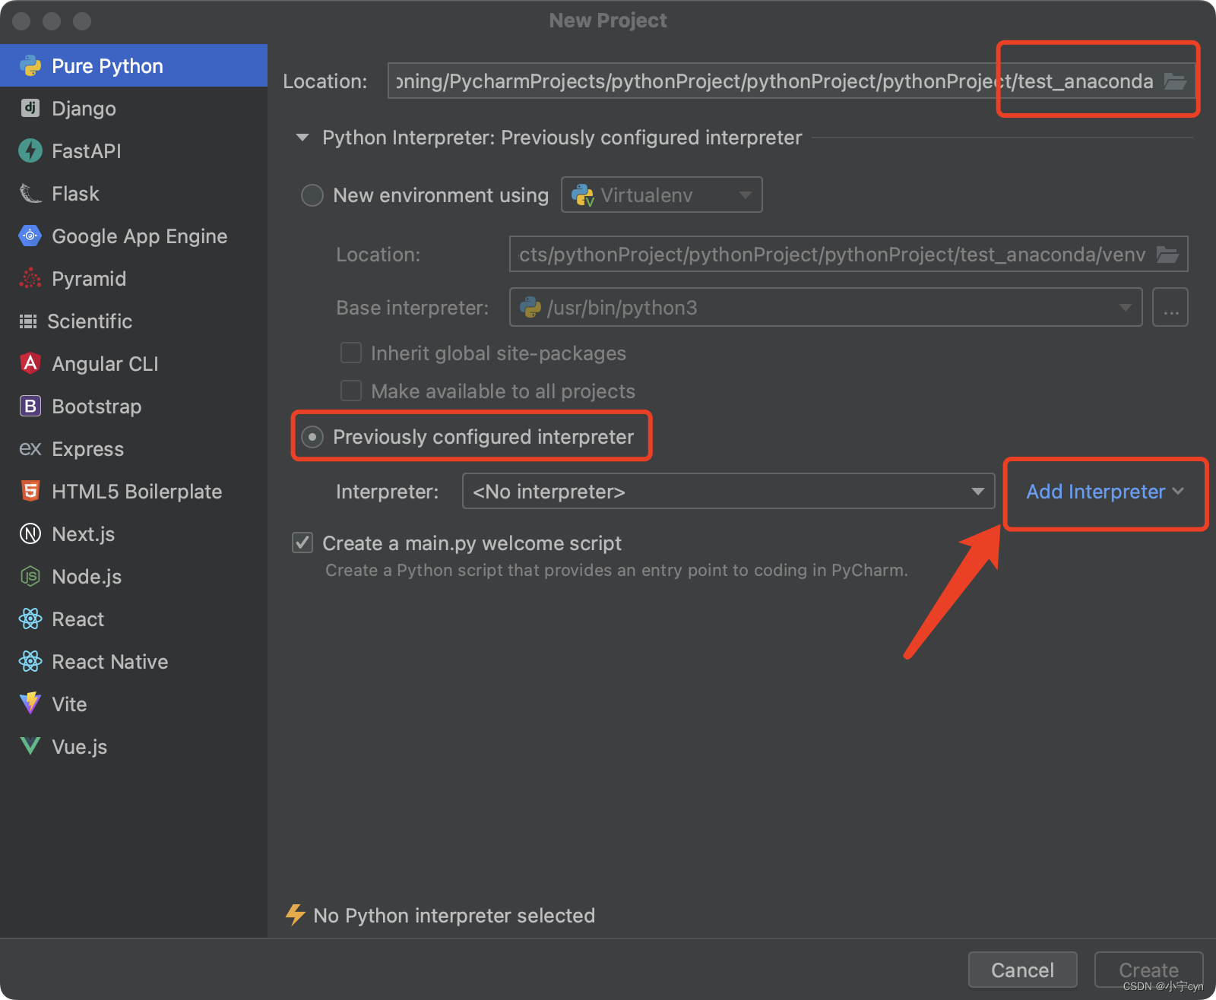Image resolution: width=1216 pixels, height=1000 pixels.
Task: Click the React Native atom icon
Action: (x=30, y=661)
